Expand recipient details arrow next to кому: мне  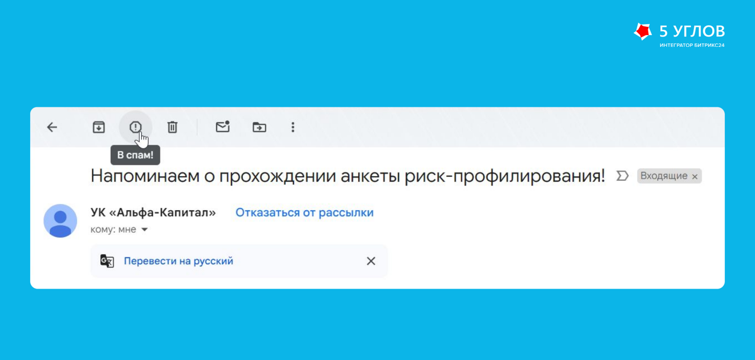pyautogui.click(x=145, y=230)
